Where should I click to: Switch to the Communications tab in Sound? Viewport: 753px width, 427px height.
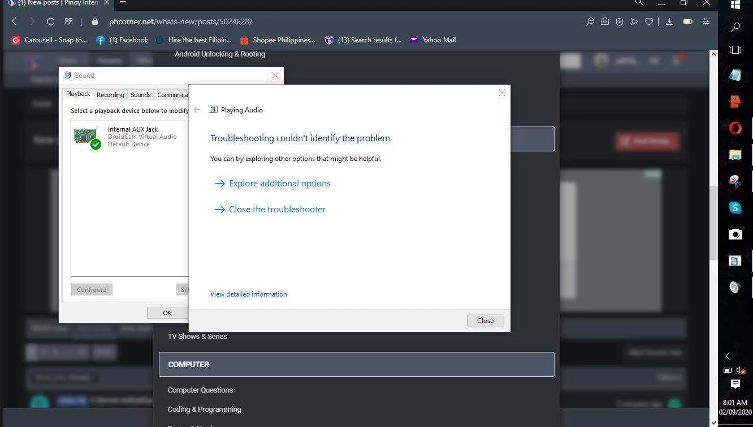[x=172, y=95]
